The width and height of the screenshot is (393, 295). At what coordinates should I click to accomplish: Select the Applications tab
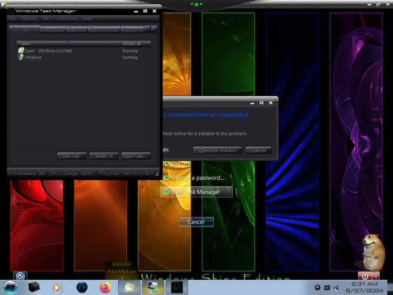click(x=24, y=29)
